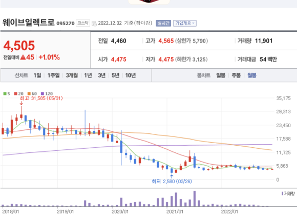Switch to 월봉 monthly candle chart
Screen dimensions: 297x217
[x=252, y=75]
